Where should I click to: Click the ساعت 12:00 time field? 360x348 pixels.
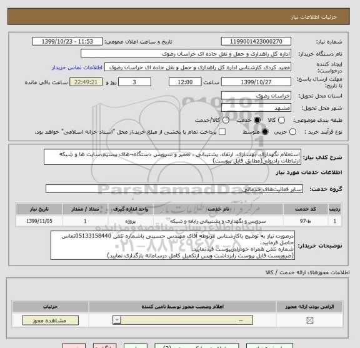pyautogui.click(x=185, y=82)
